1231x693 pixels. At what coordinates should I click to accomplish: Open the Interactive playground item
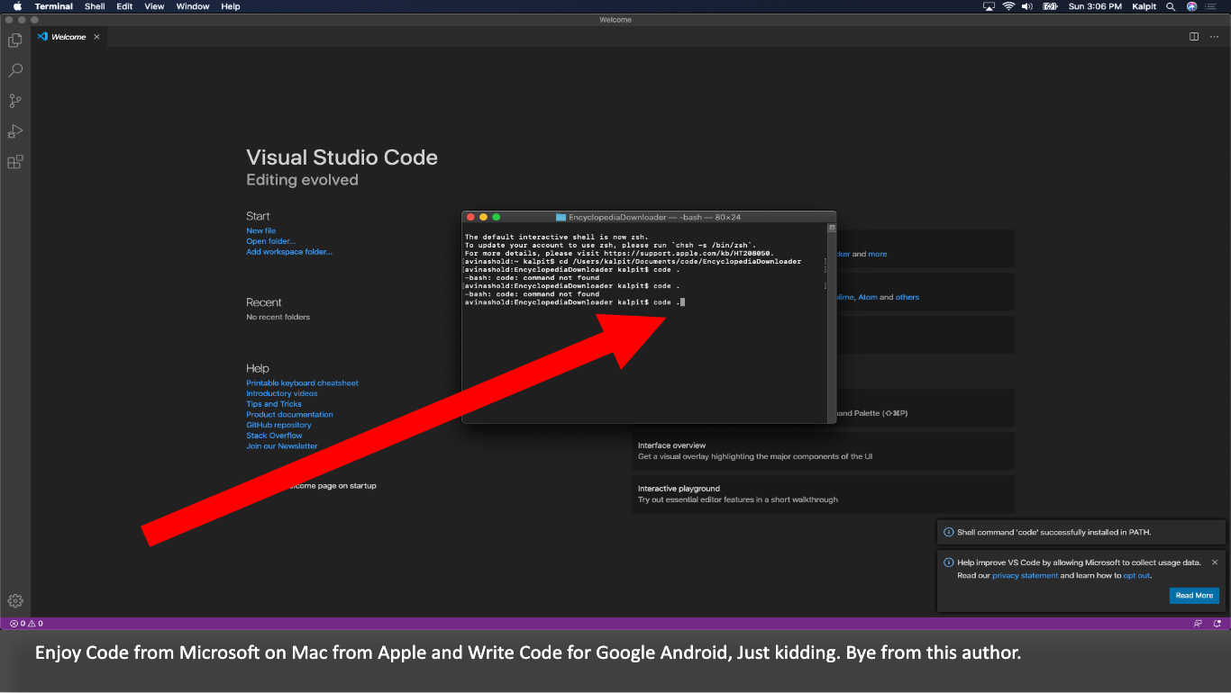(x=823, y=494)
